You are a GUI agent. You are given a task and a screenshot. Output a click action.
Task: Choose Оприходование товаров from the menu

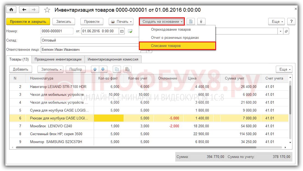[x=171, y=29]
